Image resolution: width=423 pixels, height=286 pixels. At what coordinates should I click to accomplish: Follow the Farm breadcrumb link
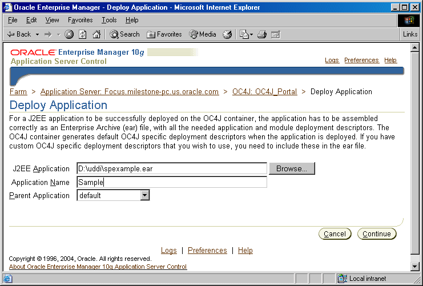pyautogui.click(x=18, y=92)
